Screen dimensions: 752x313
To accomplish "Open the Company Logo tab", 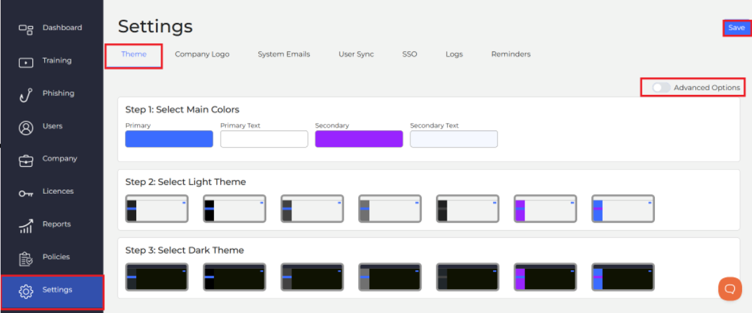I will point(202,54).
